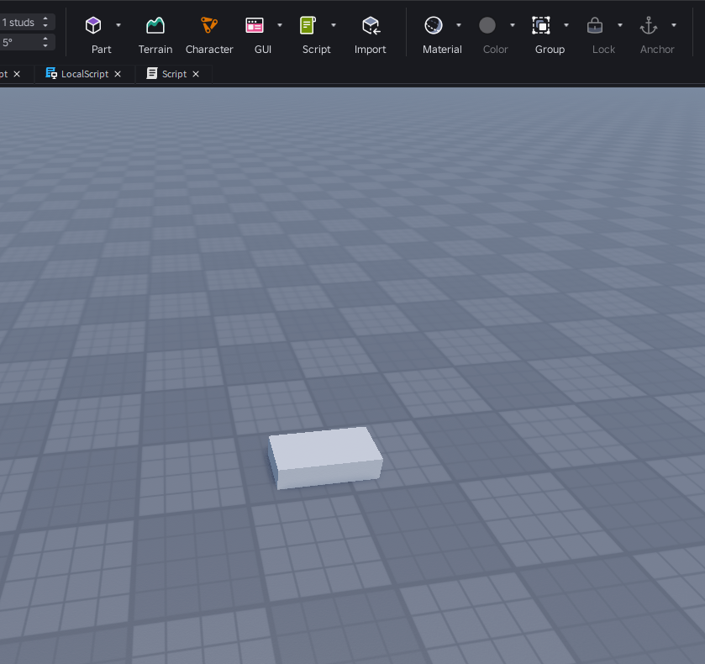This screenshot has width=705, height=664.
Task: Click the Import tool
Action: pyautogui.click(x=370, y=26)
